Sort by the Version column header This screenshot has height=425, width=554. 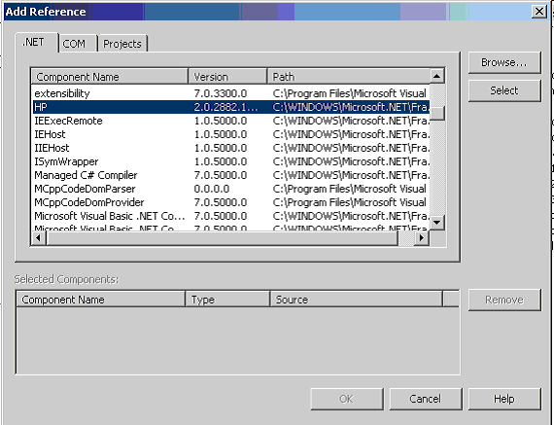click(227, 77)
